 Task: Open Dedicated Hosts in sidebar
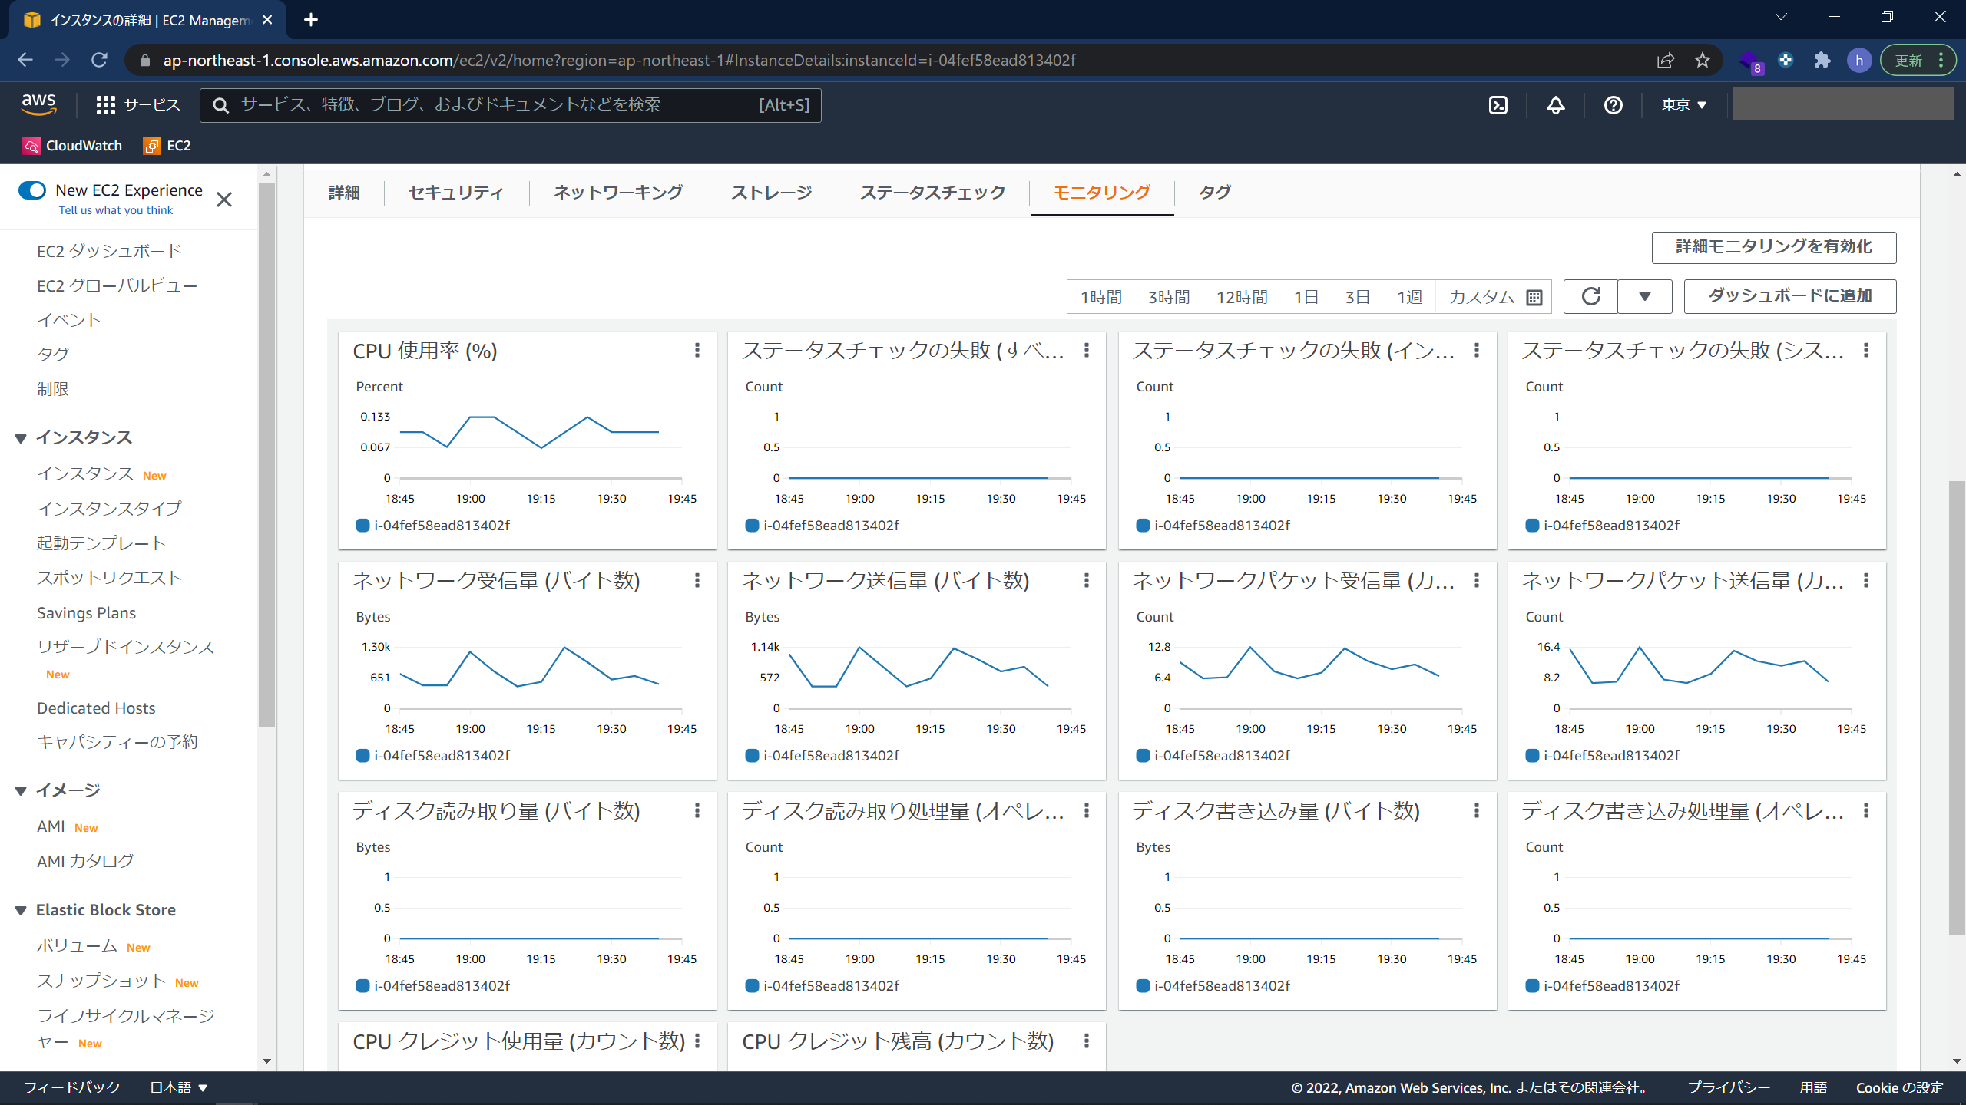(x=96, y=708)
